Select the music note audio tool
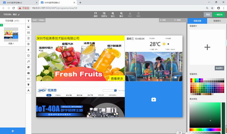Screen dimensions: 227x134 [28, 61]
